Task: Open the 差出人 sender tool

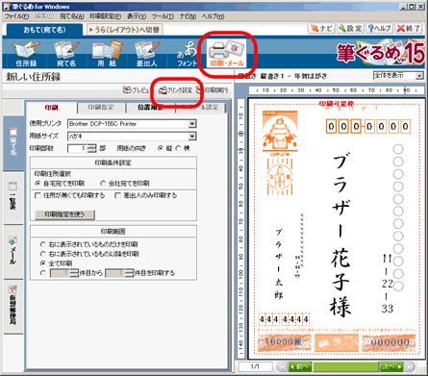Action: pos(147,54)
